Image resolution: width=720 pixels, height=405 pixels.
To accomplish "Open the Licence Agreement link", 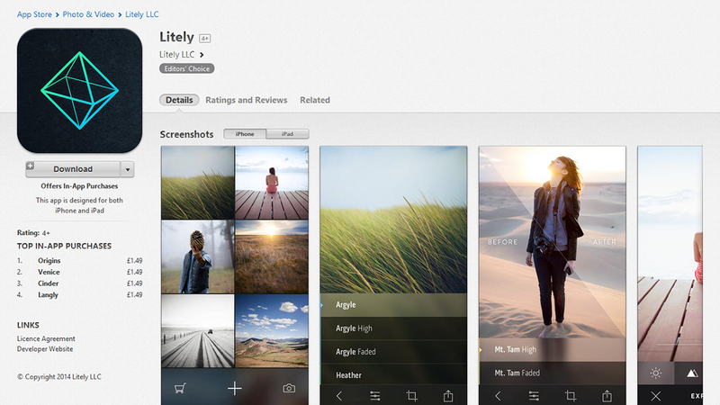I will pos(46,338).
